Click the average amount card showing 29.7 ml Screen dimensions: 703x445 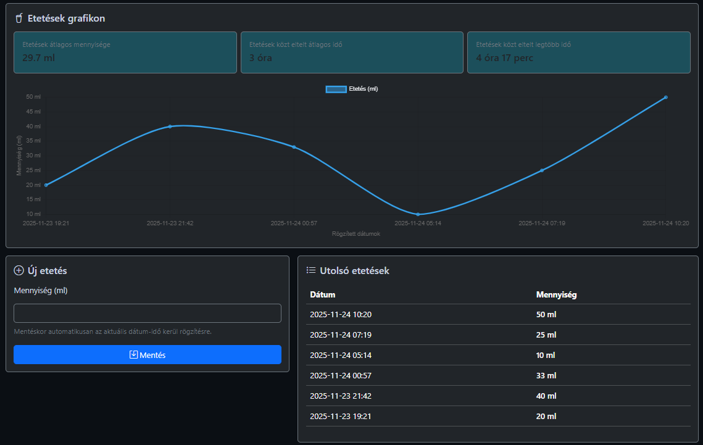pyautogui.click(x=125, y=52)
